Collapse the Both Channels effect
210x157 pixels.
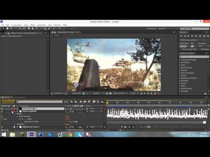click(17, 116)
